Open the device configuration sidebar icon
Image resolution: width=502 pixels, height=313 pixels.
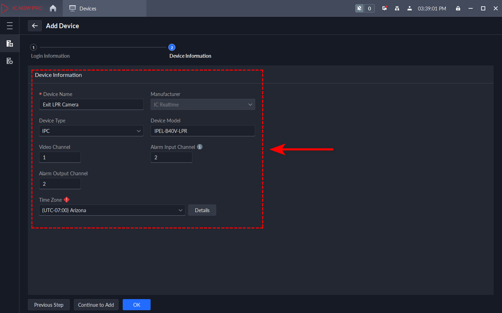(10, 61)
